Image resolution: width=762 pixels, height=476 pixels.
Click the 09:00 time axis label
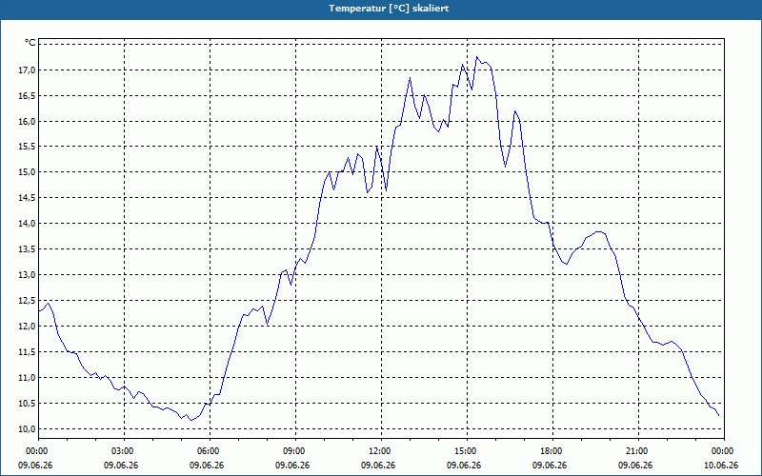point(296,451)
